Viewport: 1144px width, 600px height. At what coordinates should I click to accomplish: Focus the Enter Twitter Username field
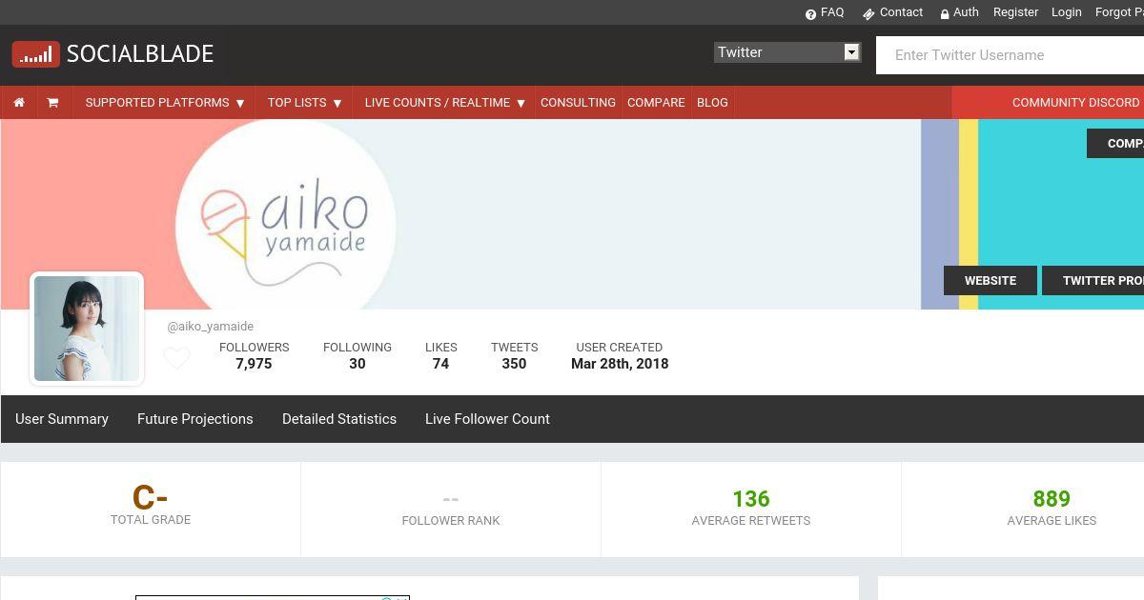pos(1010,55)
